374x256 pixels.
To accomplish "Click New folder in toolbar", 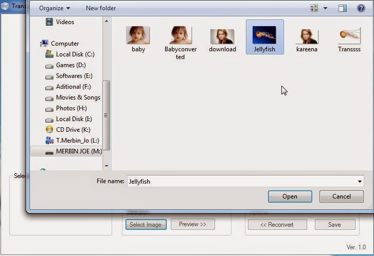I will (101, 8).
